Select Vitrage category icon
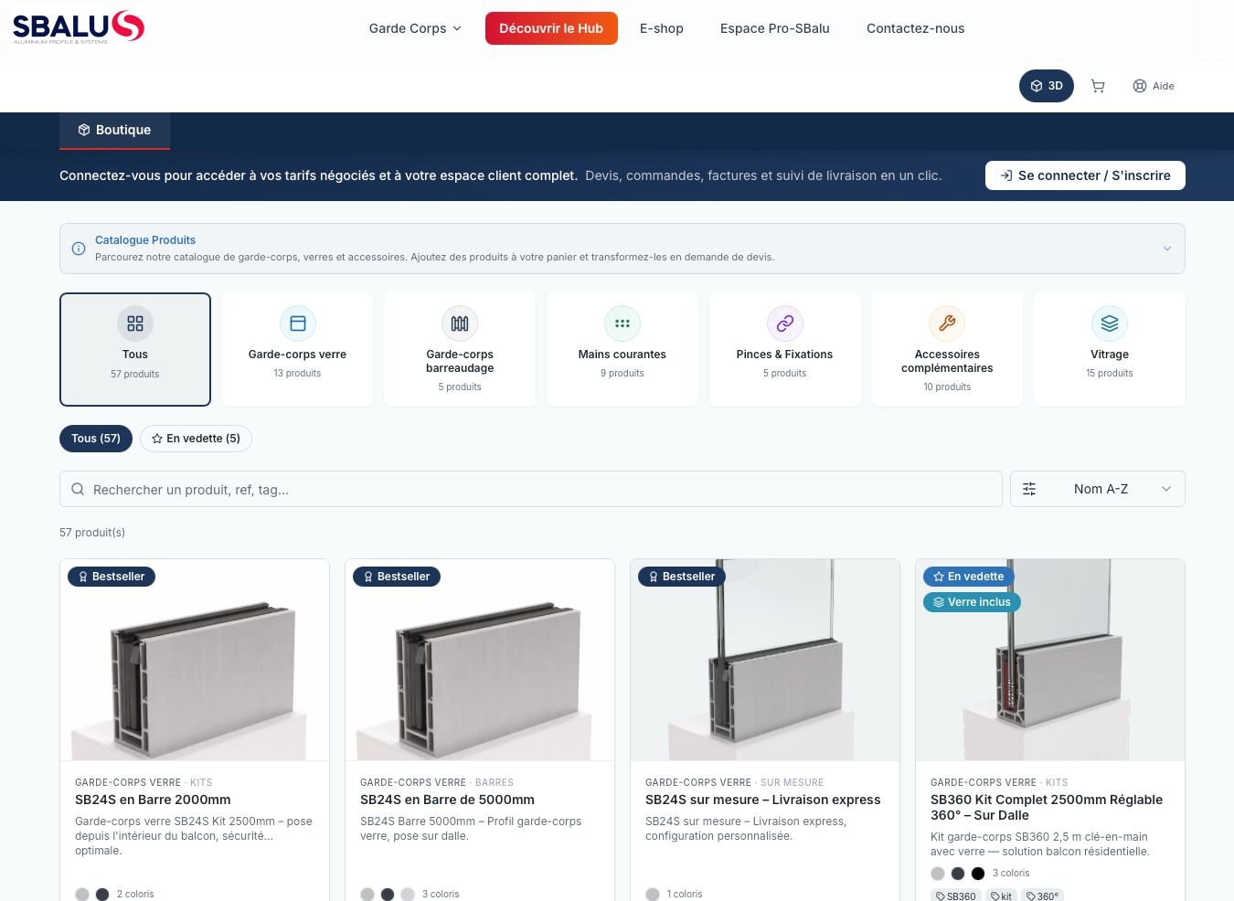The image size is (1234, 901). pyautogui.click(x=1110, y=323)
